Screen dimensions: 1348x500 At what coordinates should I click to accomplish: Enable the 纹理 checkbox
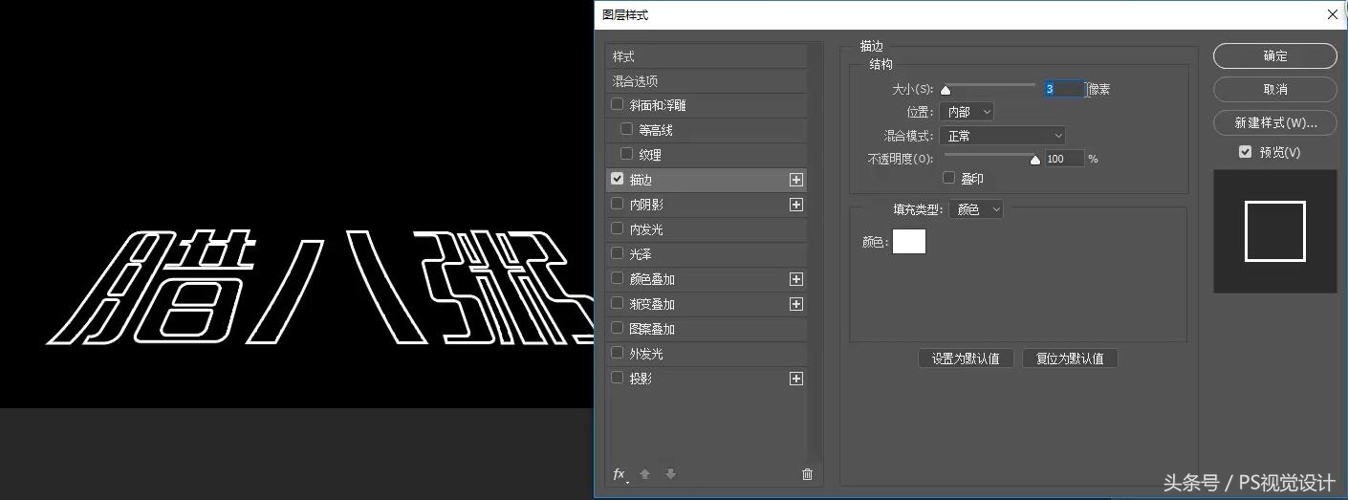click(x=626, y=154)
